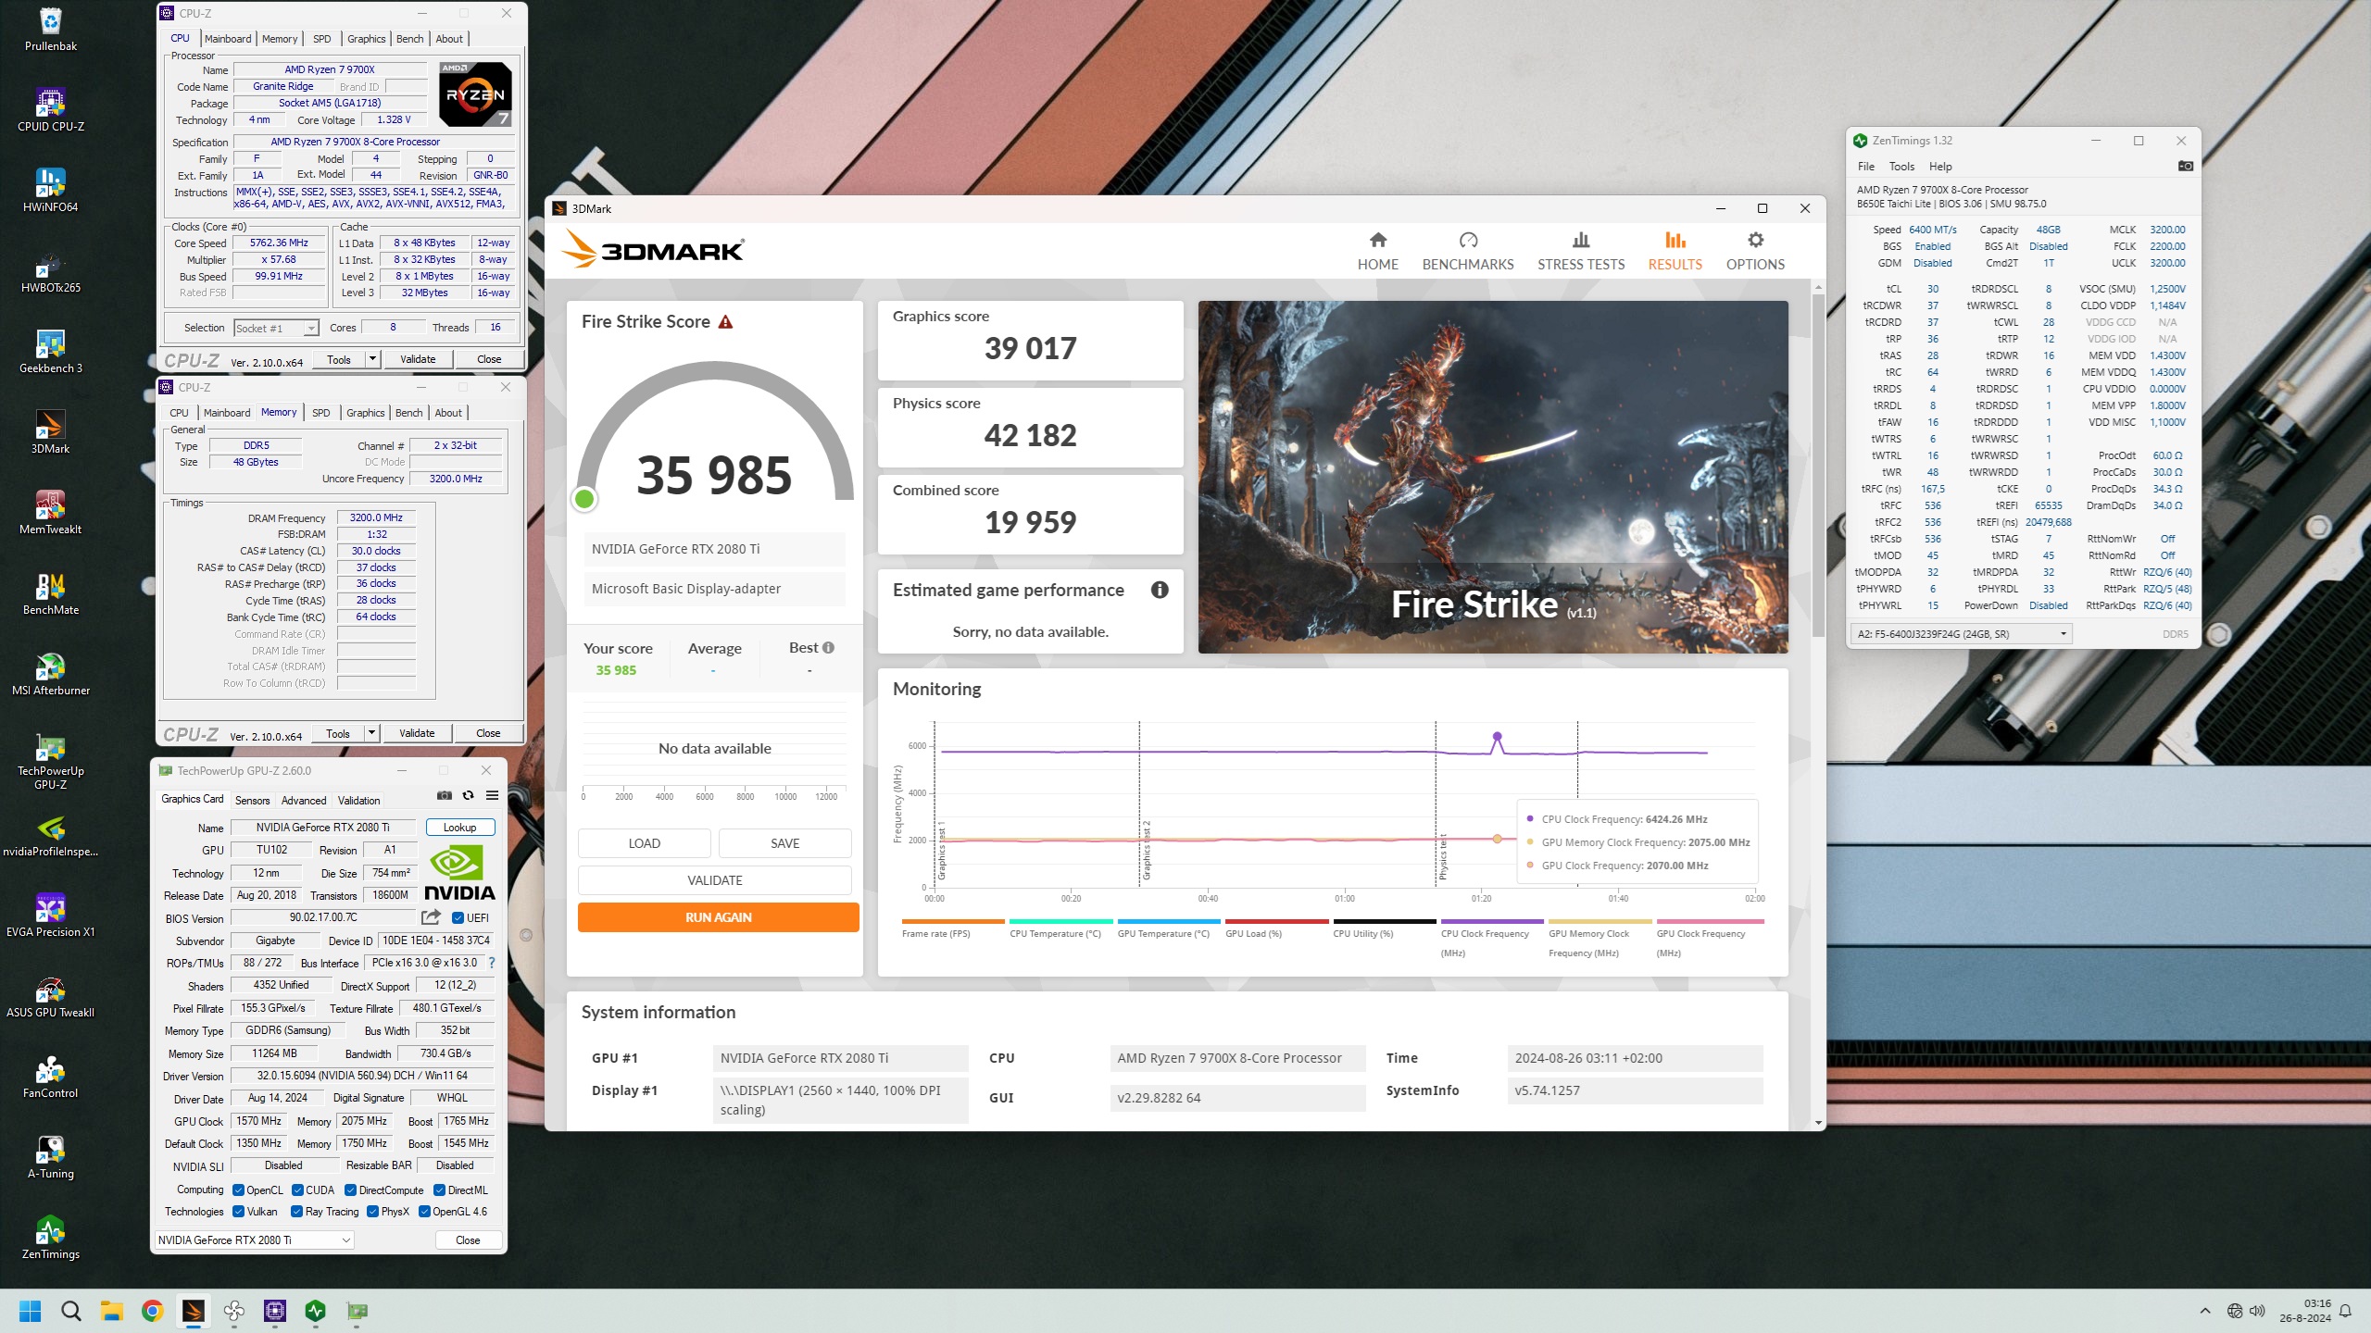Open RESULTS tab in 3DMark
2371x1333 pixels.
(x=1675, y=251)
